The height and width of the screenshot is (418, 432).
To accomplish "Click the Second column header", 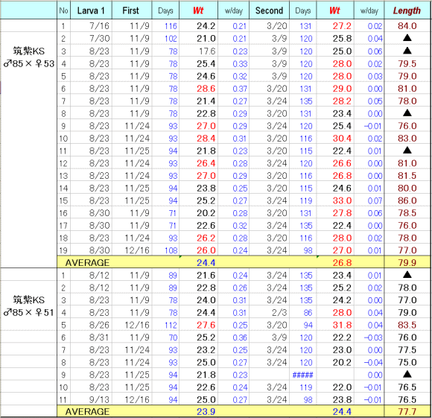I will (269, 10).
